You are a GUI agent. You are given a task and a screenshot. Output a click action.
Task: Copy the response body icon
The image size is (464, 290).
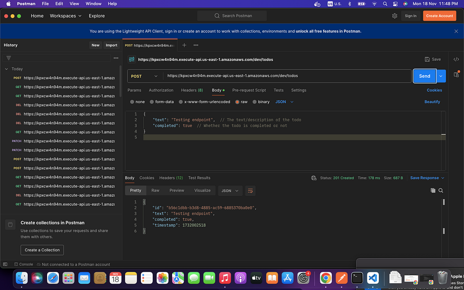(433, 191)
